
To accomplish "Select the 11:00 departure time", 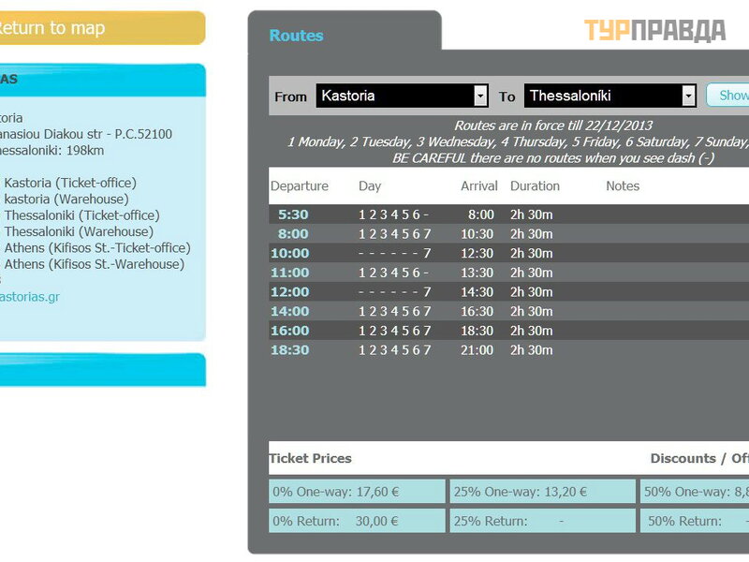I will click(289, 273).
